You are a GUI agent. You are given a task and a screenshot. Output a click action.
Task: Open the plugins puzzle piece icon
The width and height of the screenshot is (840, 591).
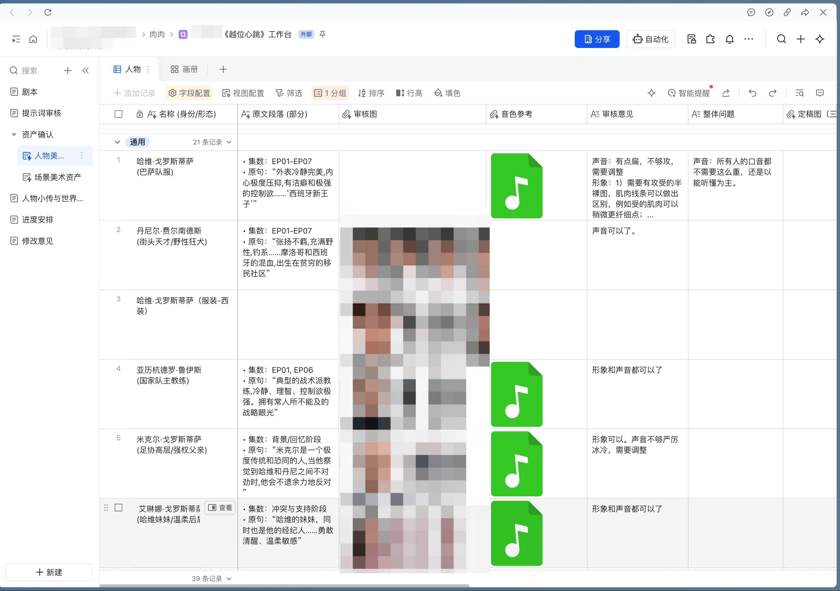click(x=710, y=39)
